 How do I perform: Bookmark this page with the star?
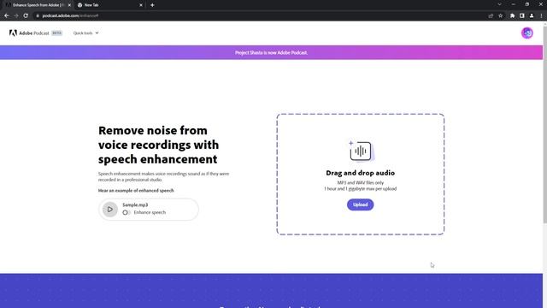click(500, 15)
